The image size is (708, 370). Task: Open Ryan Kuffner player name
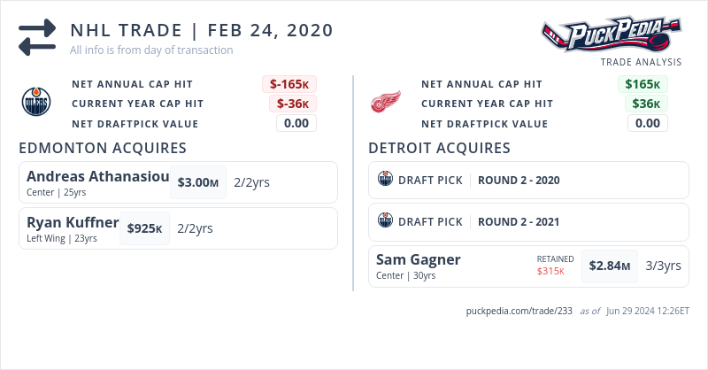tap(73, 222)
